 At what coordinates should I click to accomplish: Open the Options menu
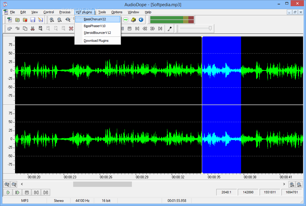point(117,12)
